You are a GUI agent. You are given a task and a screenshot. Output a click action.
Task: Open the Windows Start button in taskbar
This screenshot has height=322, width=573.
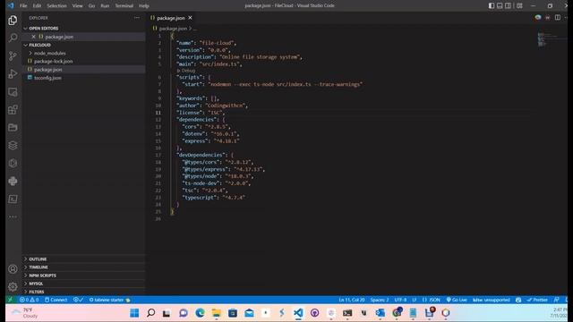point(134,313)
